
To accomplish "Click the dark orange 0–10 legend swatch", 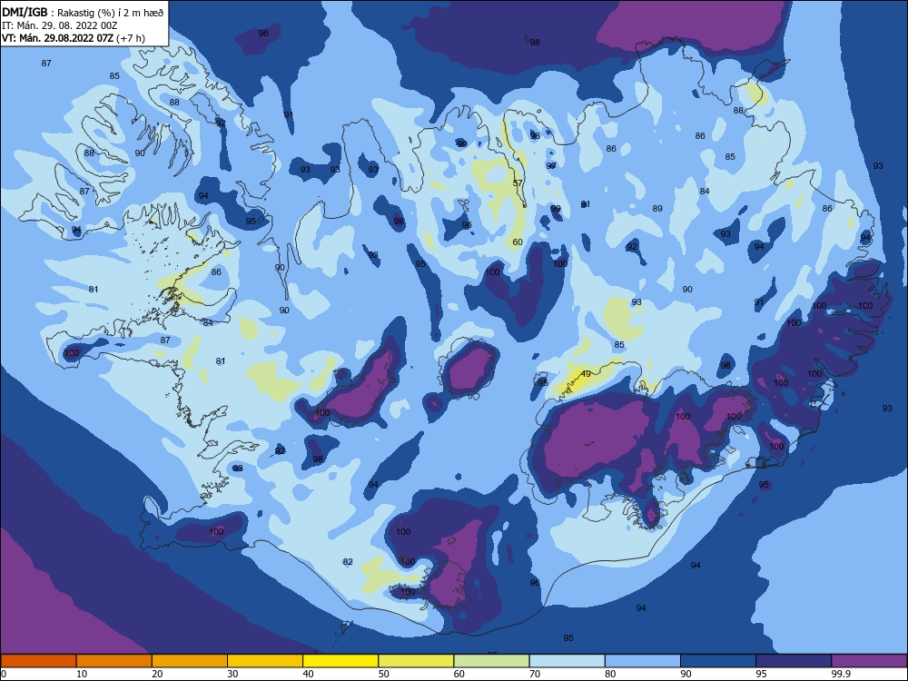I will 38,661.
